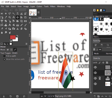Viewport: 112px width, 98px height.
Task: Set Move mode to path
Action: click(x=15, y=50)
